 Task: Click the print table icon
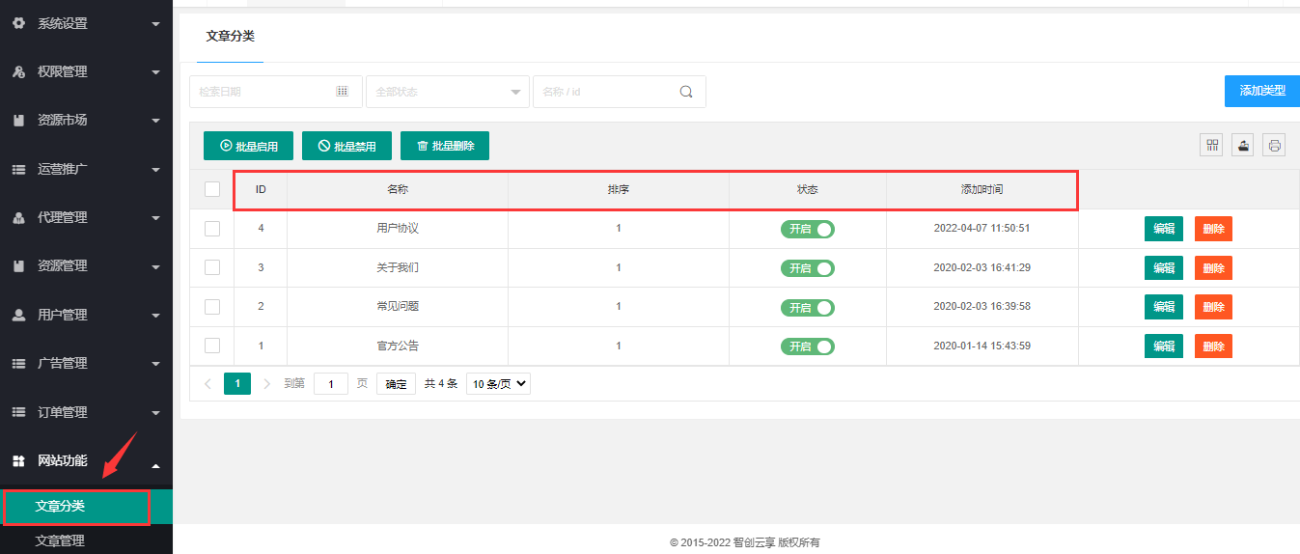(1274, 146)
